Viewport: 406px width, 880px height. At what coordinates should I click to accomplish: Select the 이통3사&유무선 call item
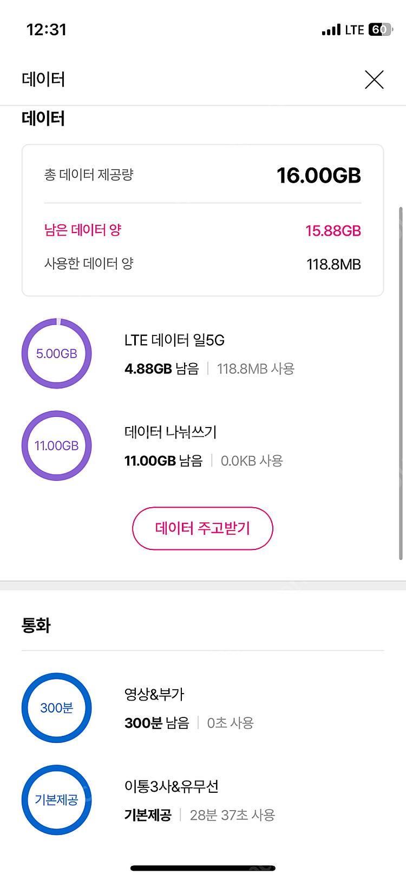[172, 786]
